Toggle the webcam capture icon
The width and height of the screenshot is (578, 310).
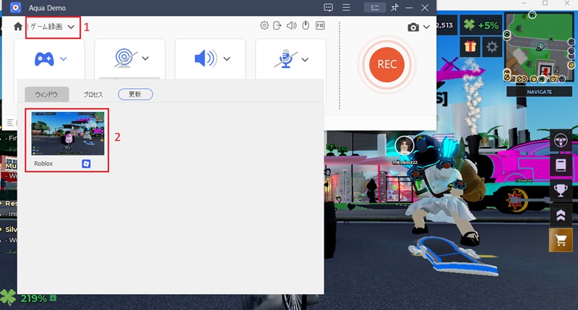coord(125,59)
